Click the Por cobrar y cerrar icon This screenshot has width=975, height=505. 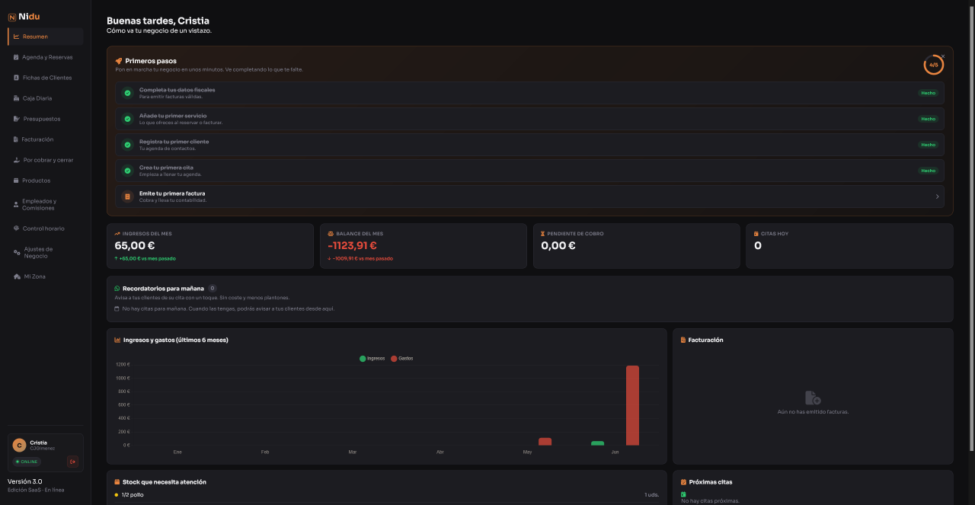coord(16,160)
